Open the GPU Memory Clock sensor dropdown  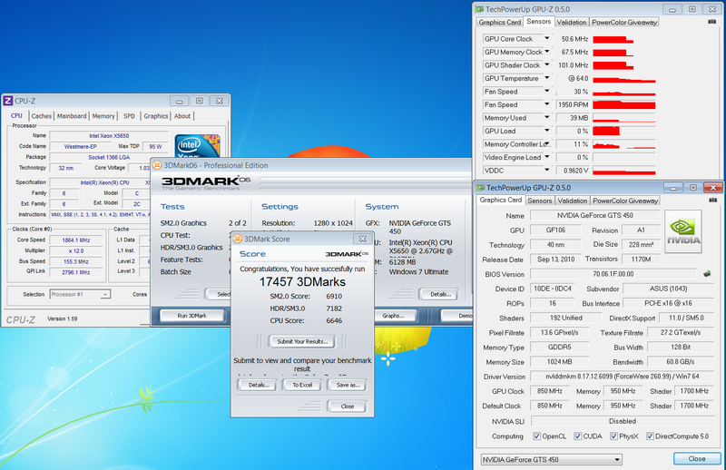click(x=547, y=52)
